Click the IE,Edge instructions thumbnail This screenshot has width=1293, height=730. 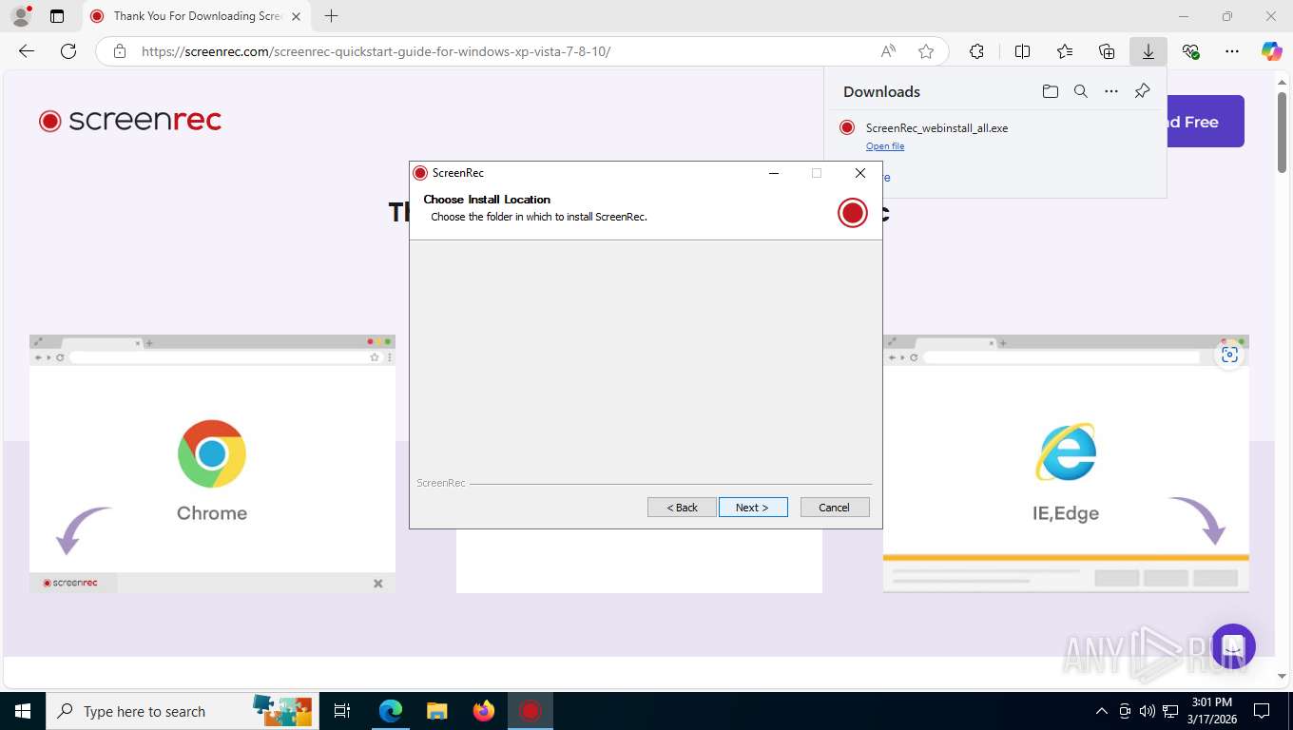coord(1066,464)
